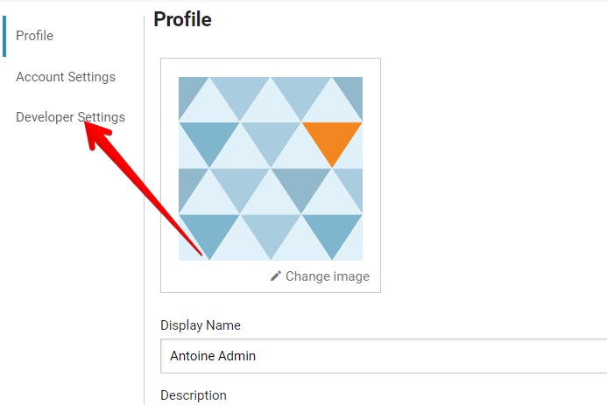Place cursor after Antoine Admin text
This screenshot has width=607, height=405.
(257, 356)
